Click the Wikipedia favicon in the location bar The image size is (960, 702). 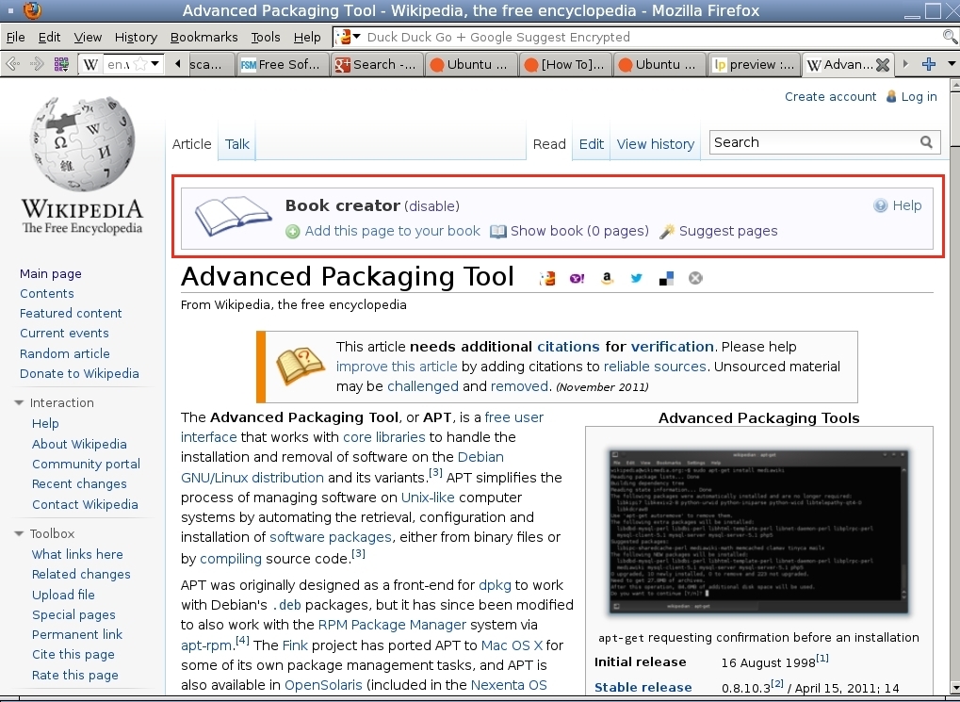click(x=90, y=64)
